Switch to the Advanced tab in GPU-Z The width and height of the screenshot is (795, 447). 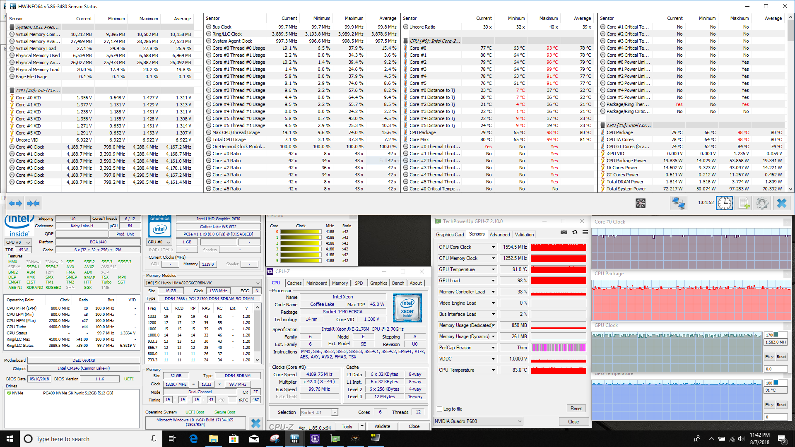pyautogui.click(x=499, y=235)
